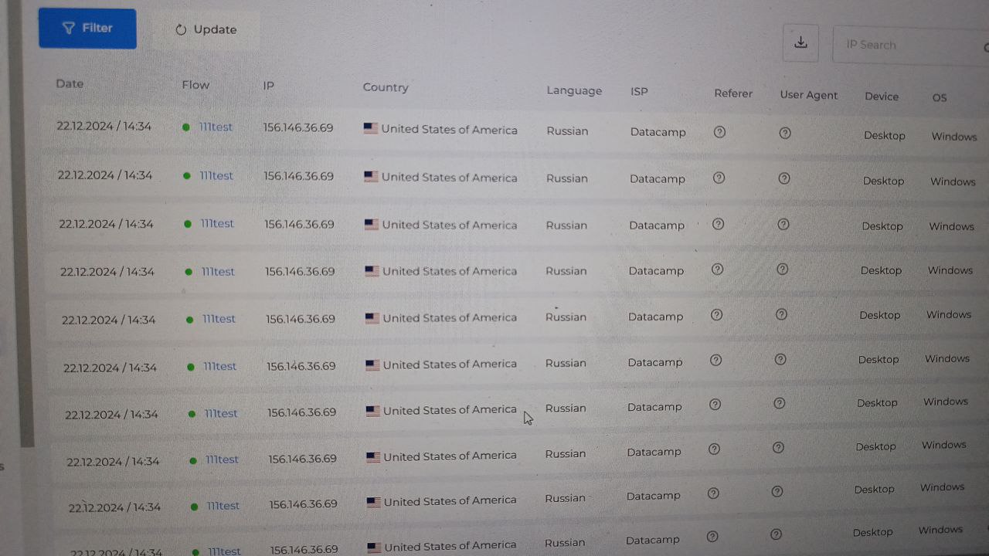Click the Flow column header

click(x=195, y=85)
